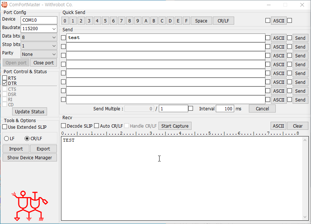
Task: Click the Interval 100 ms field
Action: 225,109
